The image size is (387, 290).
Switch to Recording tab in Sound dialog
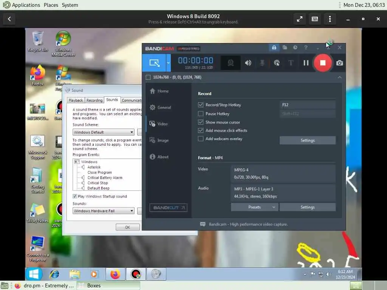click(x=94, y=100)
